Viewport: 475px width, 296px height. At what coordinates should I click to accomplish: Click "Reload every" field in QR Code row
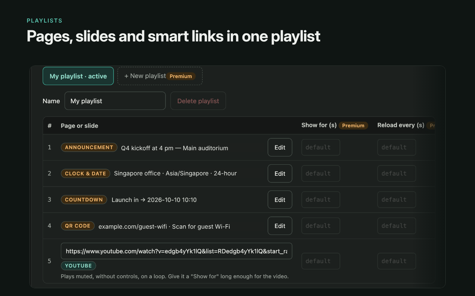[397, 226]
